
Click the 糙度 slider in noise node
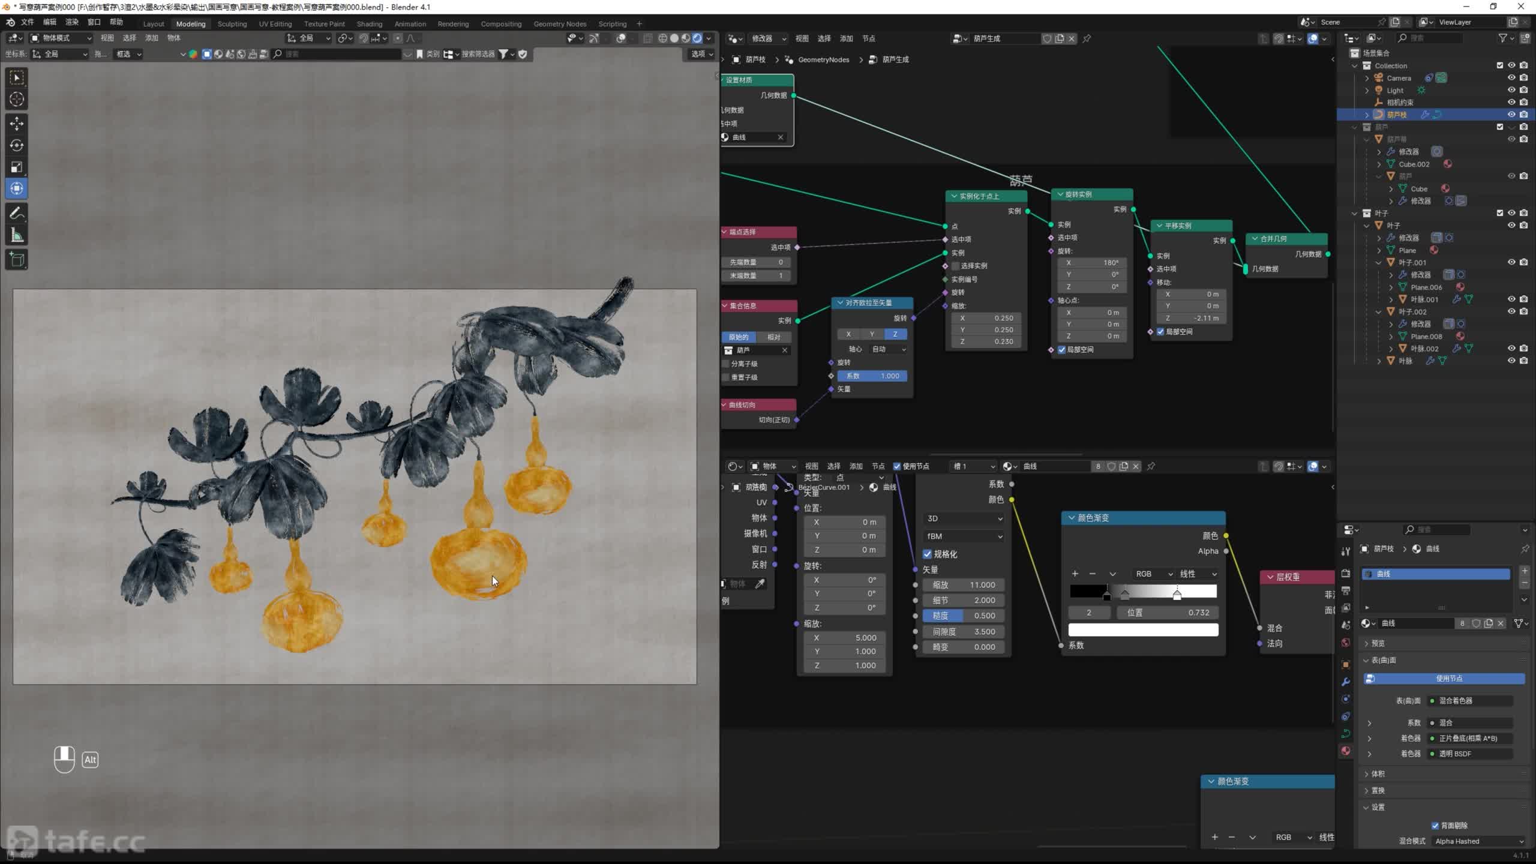coord(964,616)
